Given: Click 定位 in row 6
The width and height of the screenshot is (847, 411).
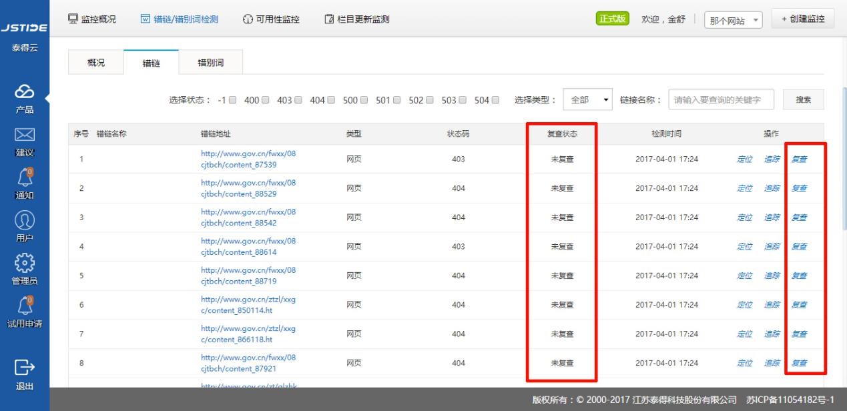Looking at the screenshot, I should pos(744,305).
